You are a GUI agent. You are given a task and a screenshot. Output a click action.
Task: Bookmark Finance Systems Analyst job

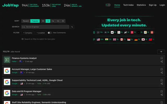[162, 58]
